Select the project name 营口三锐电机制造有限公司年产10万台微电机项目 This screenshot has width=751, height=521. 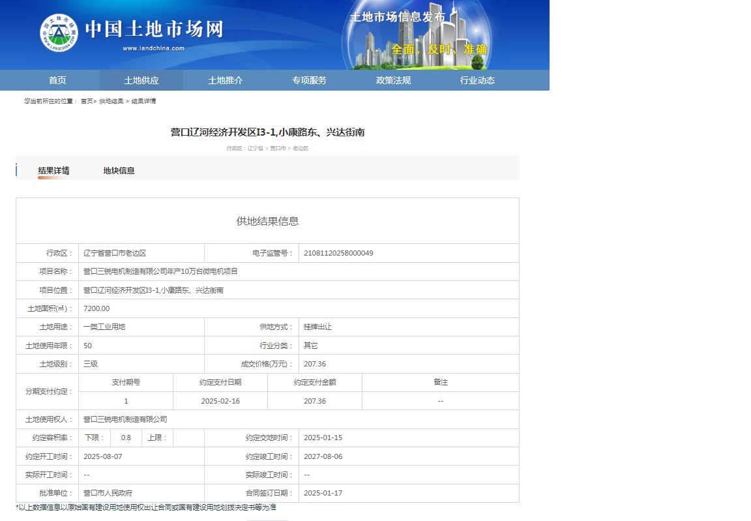tap(160, 271)
